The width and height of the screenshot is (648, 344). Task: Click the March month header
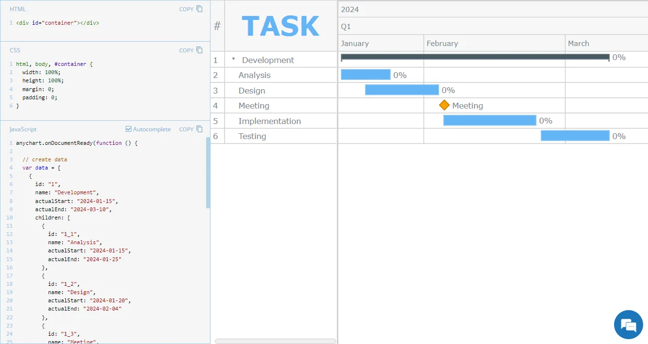(606, 43)
